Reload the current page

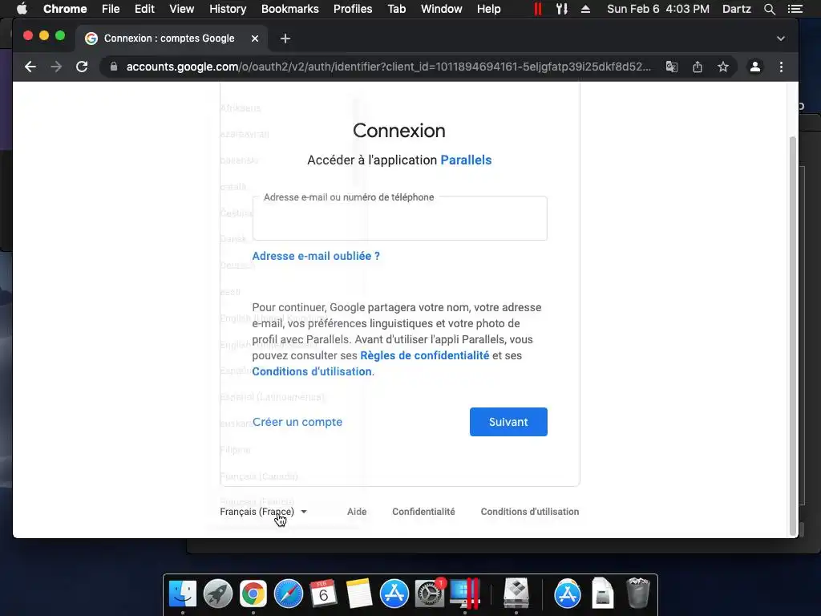(82, 67)
